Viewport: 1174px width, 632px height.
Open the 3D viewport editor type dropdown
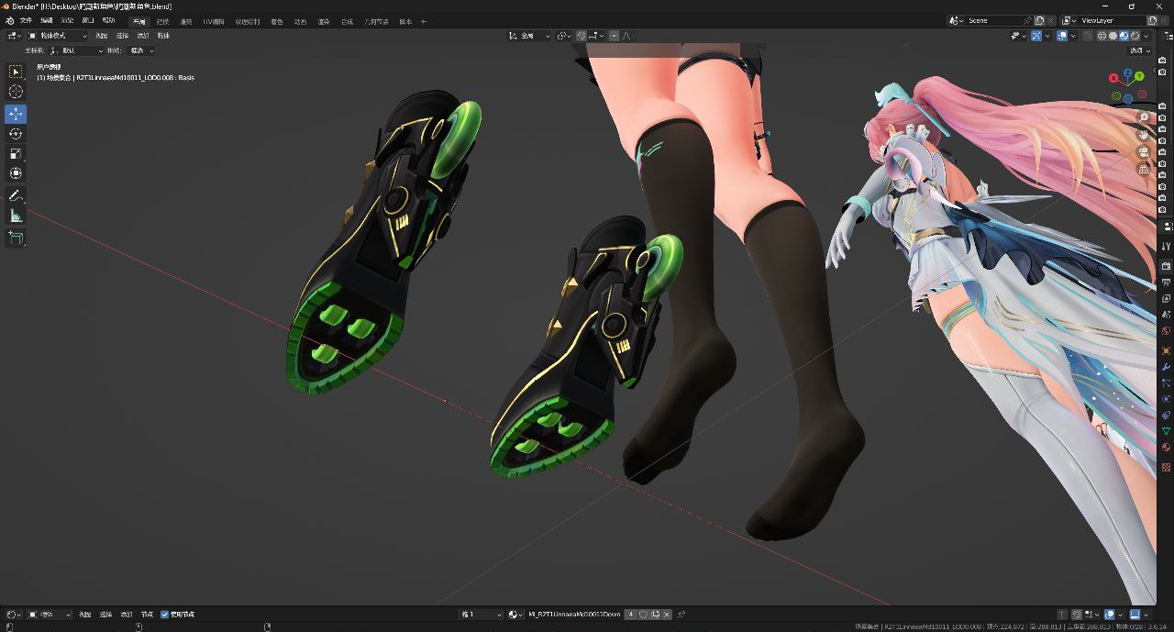(x=13, y=36)
